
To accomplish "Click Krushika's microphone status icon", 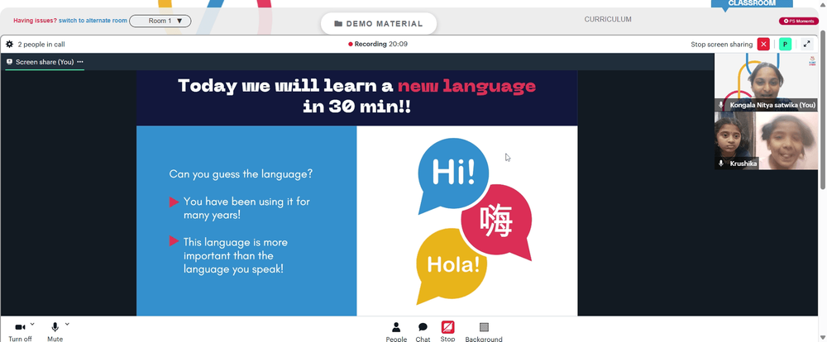I will pyautogui.click(x=721, y=164).
